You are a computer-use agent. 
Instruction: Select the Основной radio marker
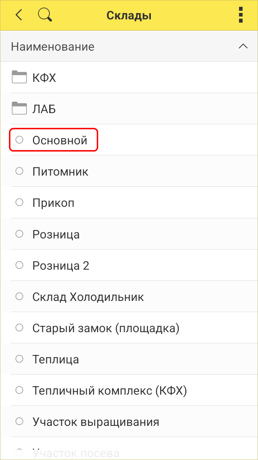coord(19,140)
